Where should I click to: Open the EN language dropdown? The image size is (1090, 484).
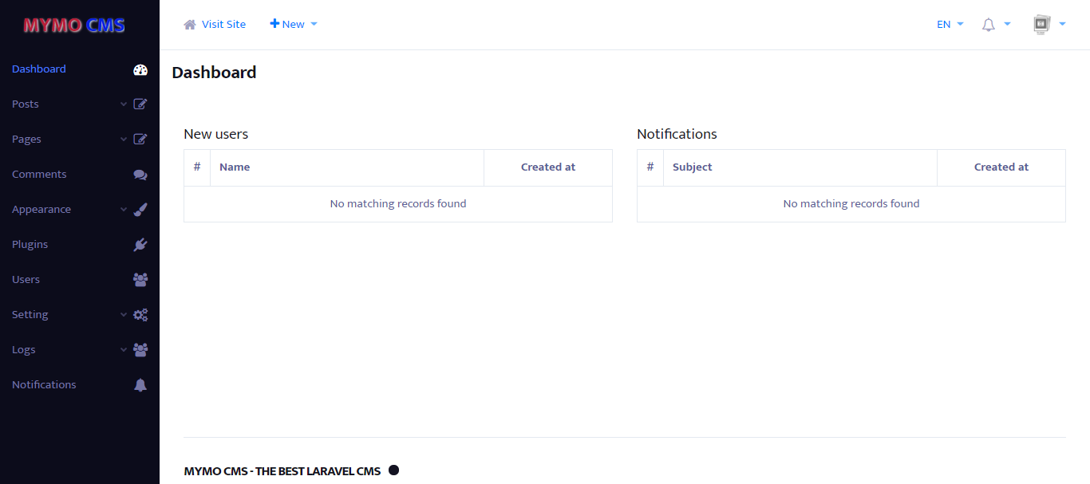click(950, 25)
